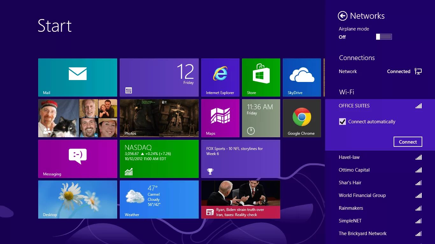Open the Messaging tile
Viewport: 435px width, 244px height.
click(x=78, y=159)
